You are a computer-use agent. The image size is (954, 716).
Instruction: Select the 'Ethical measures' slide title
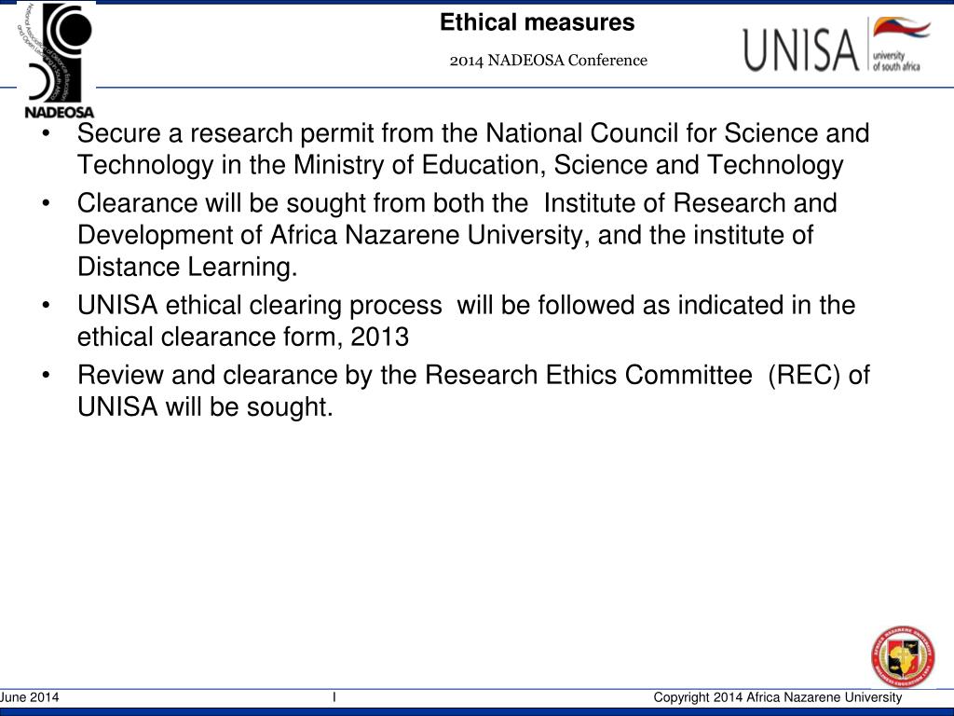coord(538,22)
